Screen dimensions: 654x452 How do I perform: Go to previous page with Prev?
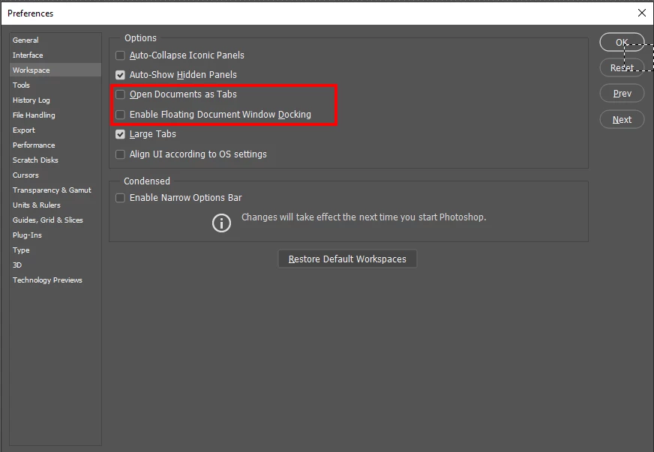(622, 94)
